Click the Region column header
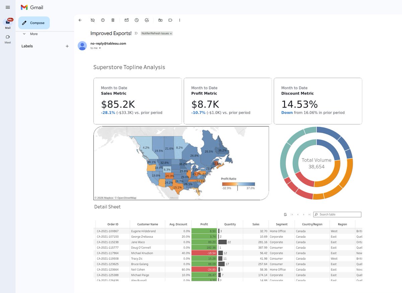The width and height of the screenshot is (402, 293). 342,224
